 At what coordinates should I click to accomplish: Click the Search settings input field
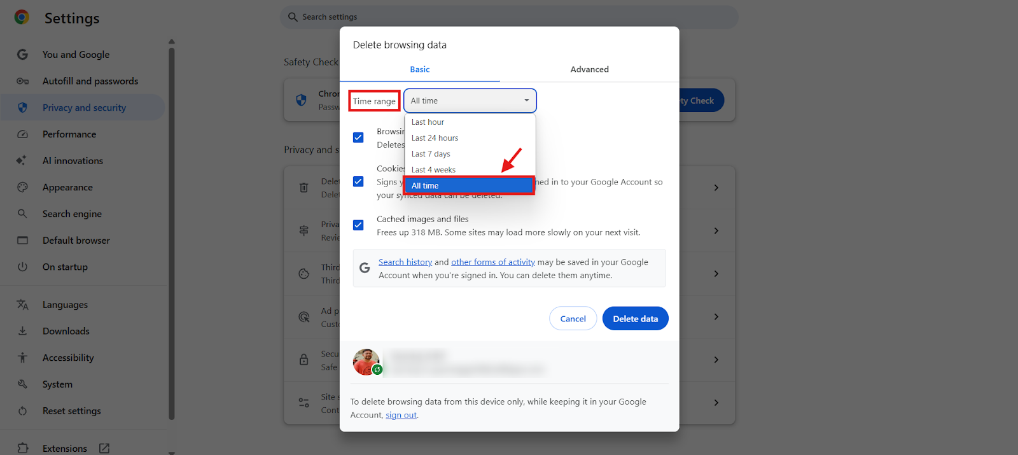(x=509, y=17)
